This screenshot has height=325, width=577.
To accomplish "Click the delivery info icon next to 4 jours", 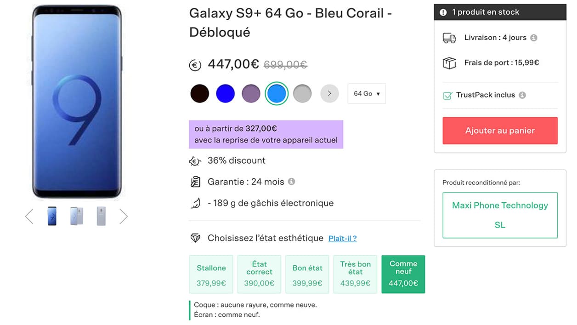I will (534, 38).
